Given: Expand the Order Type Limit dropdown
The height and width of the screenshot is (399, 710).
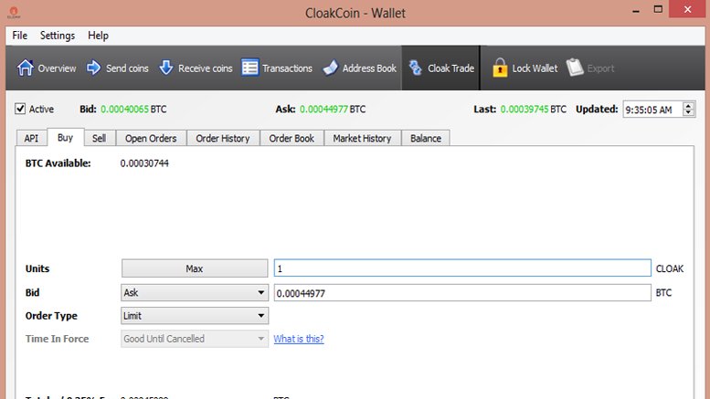Looking at the screenshot, I should click(x=195, y=316).
